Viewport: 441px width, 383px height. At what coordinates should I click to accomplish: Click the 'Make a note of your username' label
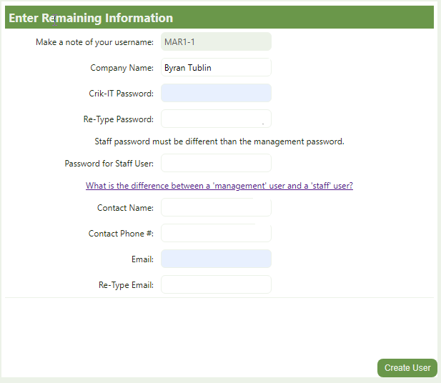click(x=94, y=42)
